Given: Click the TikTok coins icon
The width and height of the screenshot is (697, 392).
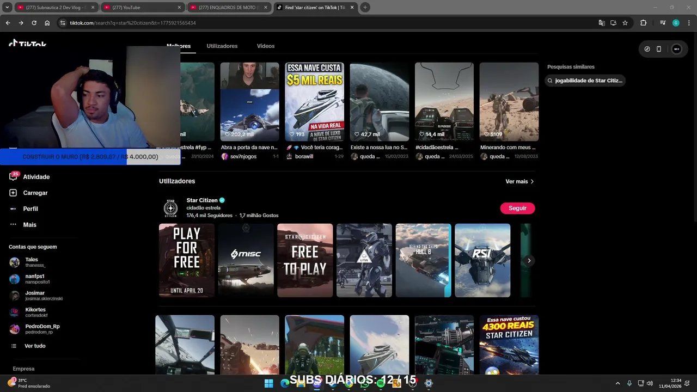Looking at the screenshot, I should tap(647, 49).
